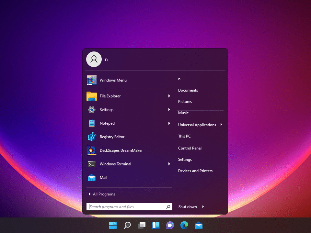Expand the File Explorer submenu arrow
This screenshot has height=233, width=311.
(169, 96)
